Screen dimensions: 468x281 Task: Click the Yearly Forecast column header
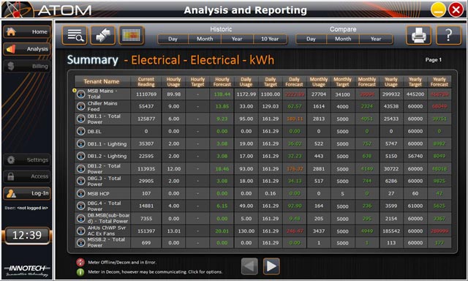coord(439,81)
